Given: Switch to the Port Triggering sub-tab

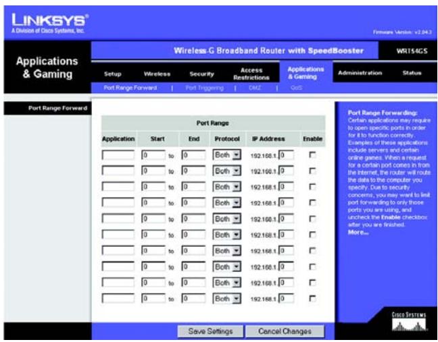Looking at the screenshot, I should (x=205, y=88).
